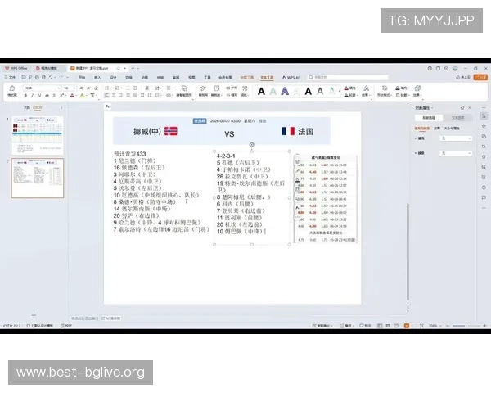Click convert to smart graphic icon
The image size is (491, 393).
pyautogui.click(x=184, y=88)
